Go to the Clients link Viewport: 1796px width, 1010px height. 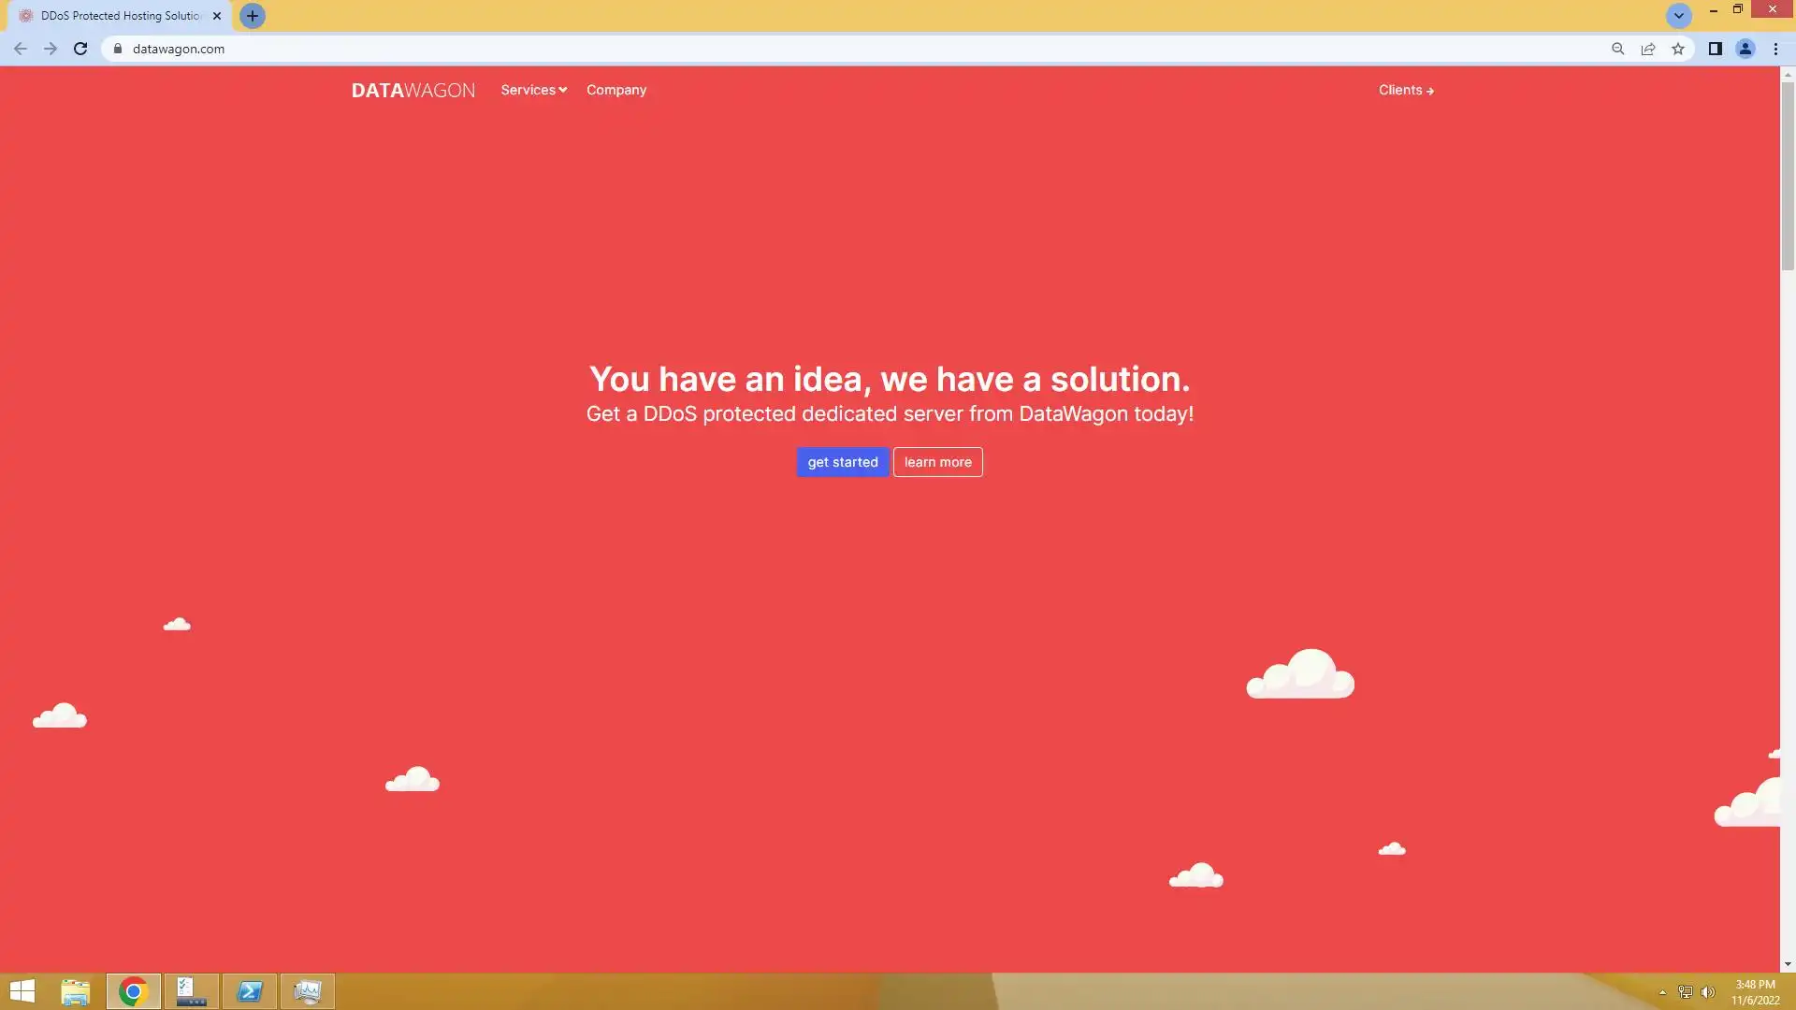(x=1405, y=90)
